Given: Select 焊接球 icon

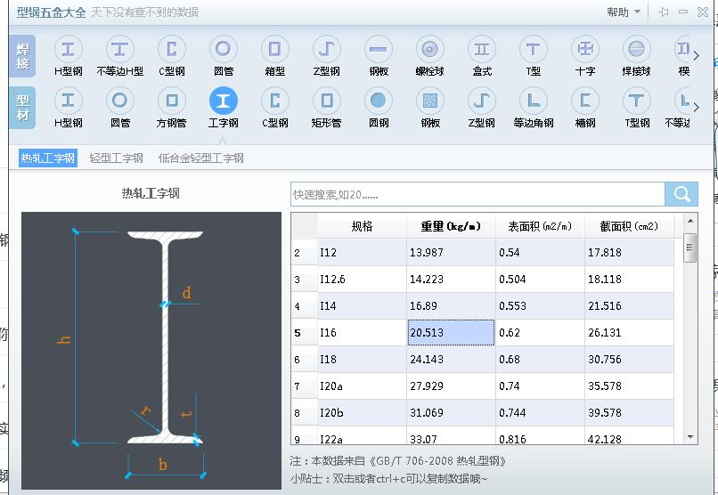Looking at the screenshot, I should (637, 49).
